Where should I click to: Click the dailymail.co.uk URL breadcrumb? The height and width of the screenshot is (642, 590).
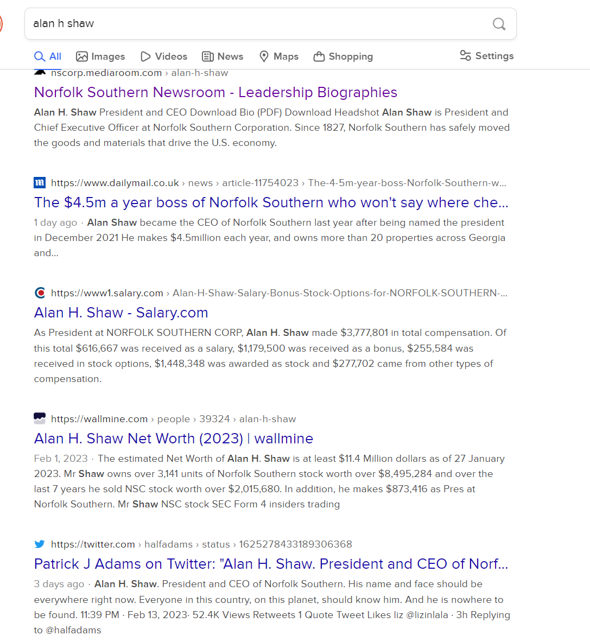coord(278,183)
